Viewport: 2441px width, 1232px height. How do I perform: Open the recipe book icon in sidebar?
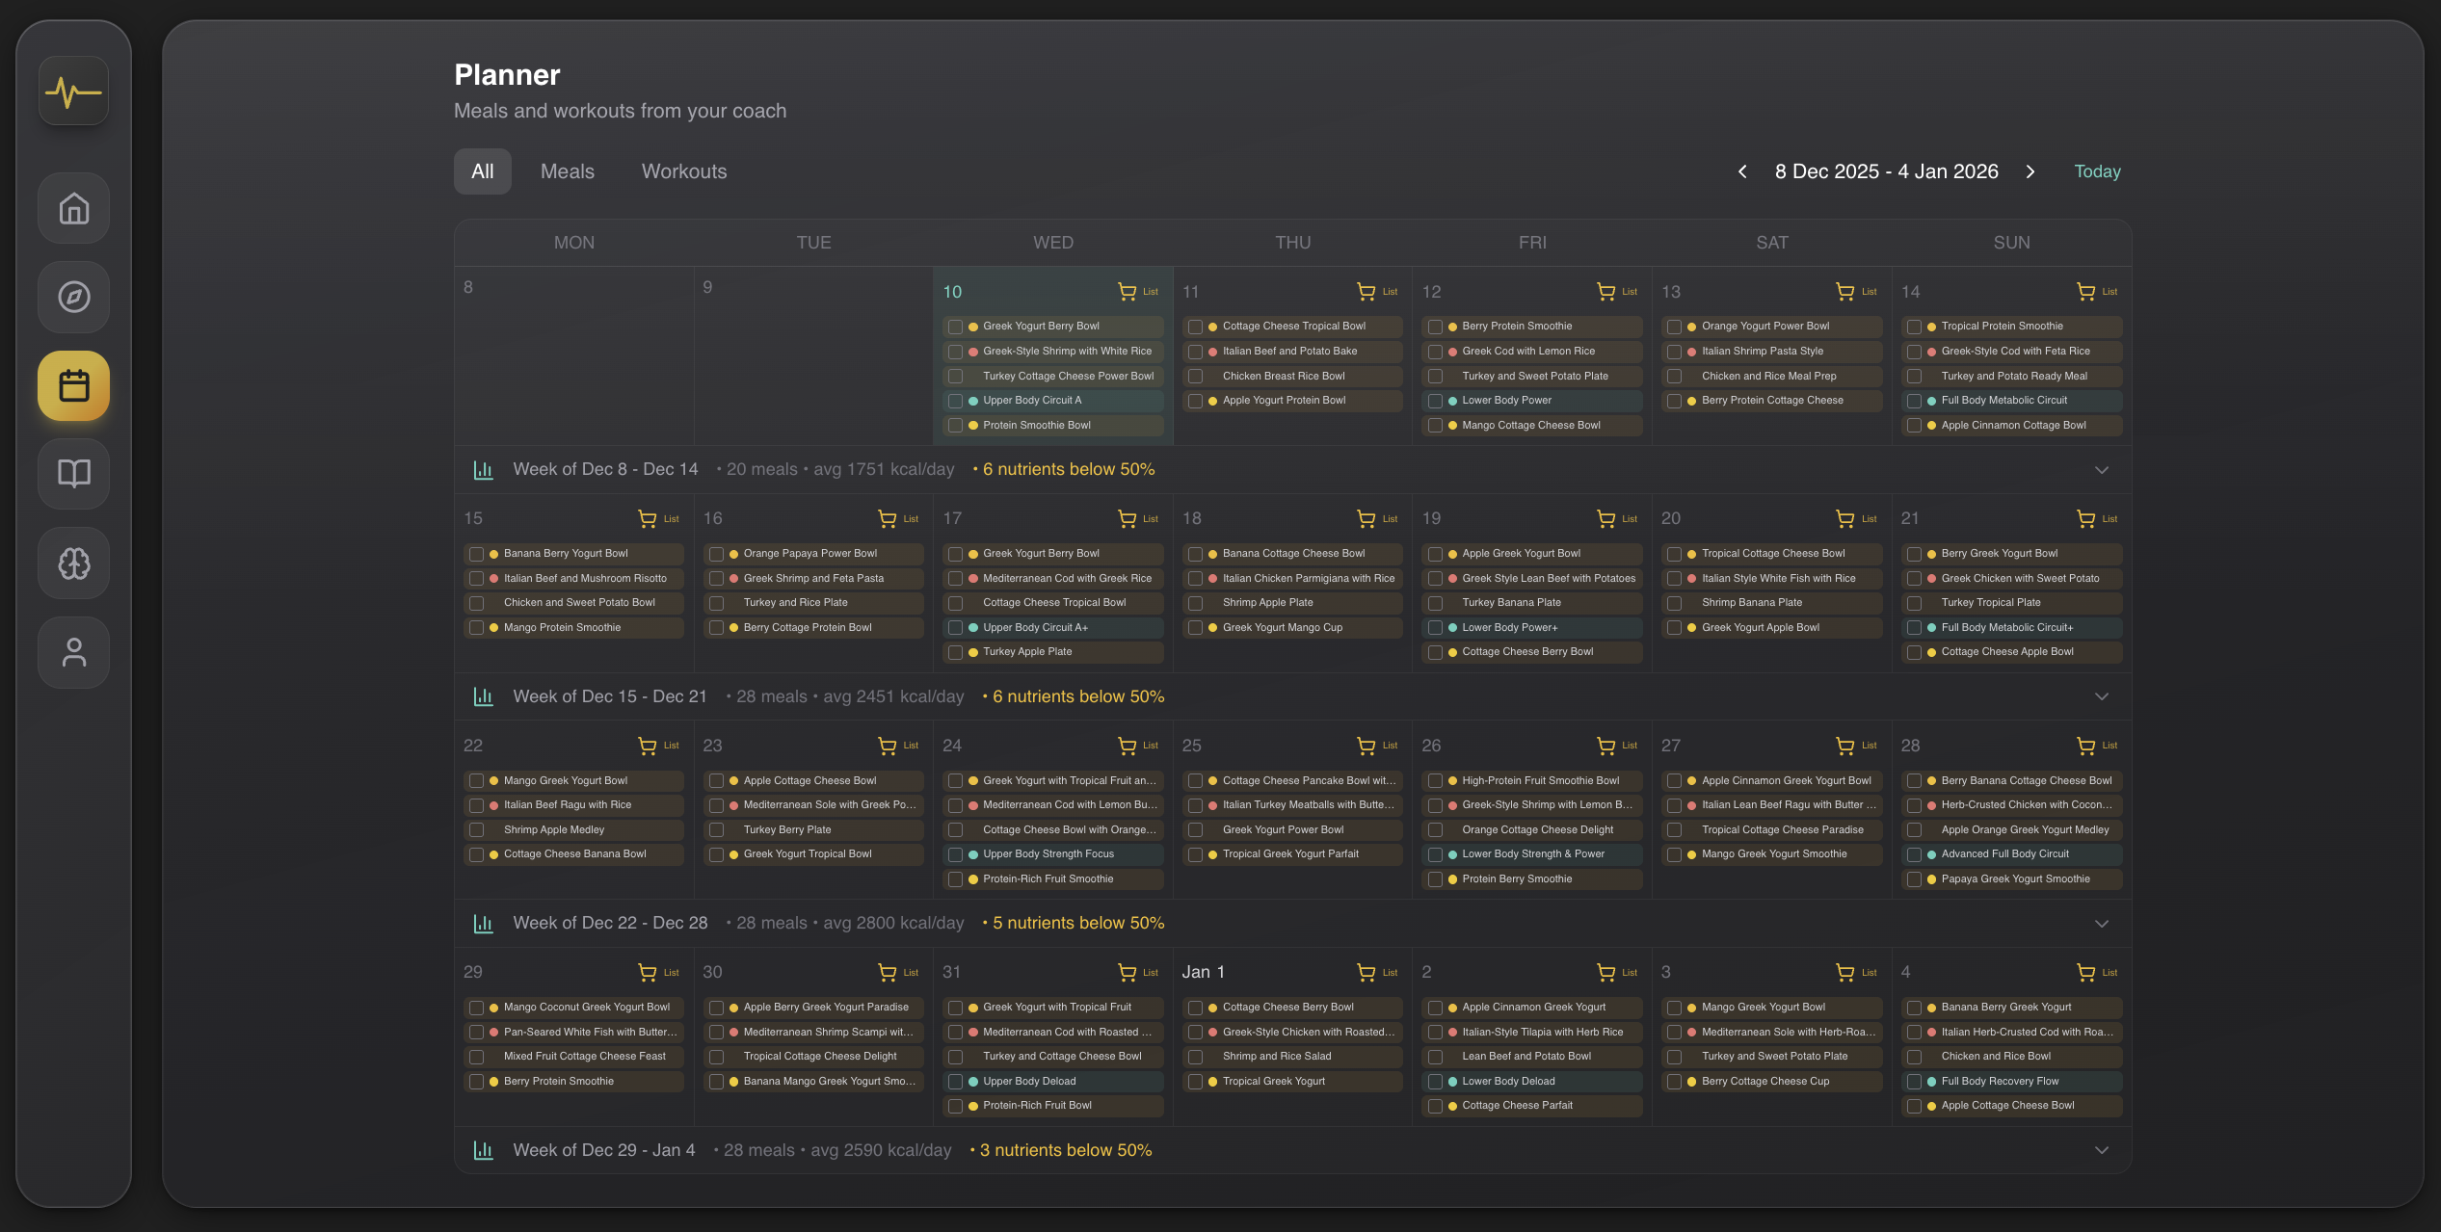pos(73,474)
